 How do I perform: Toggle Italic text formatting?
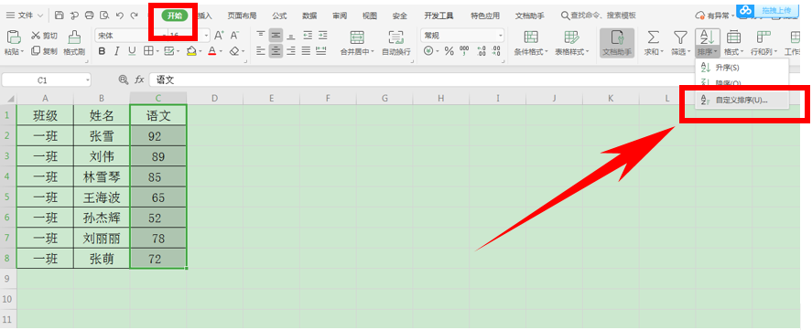click(116, 51)
